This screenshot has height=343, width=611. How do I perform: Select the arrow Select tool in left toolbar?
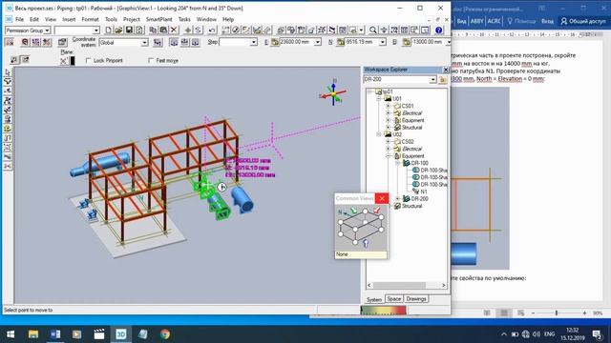(8, 72)
